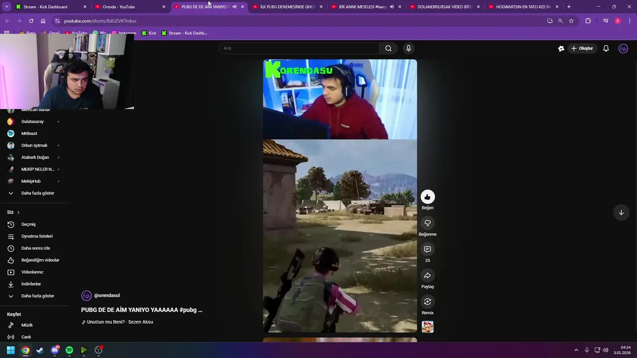Open YouTube notifications bell

click(x=606, y=48)
